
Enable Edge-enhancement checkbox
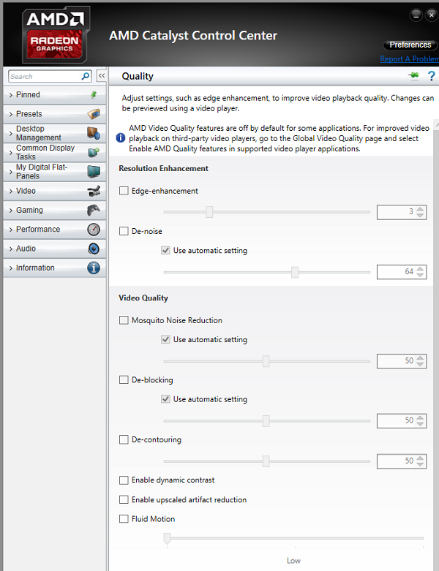[x=124, y=191]
